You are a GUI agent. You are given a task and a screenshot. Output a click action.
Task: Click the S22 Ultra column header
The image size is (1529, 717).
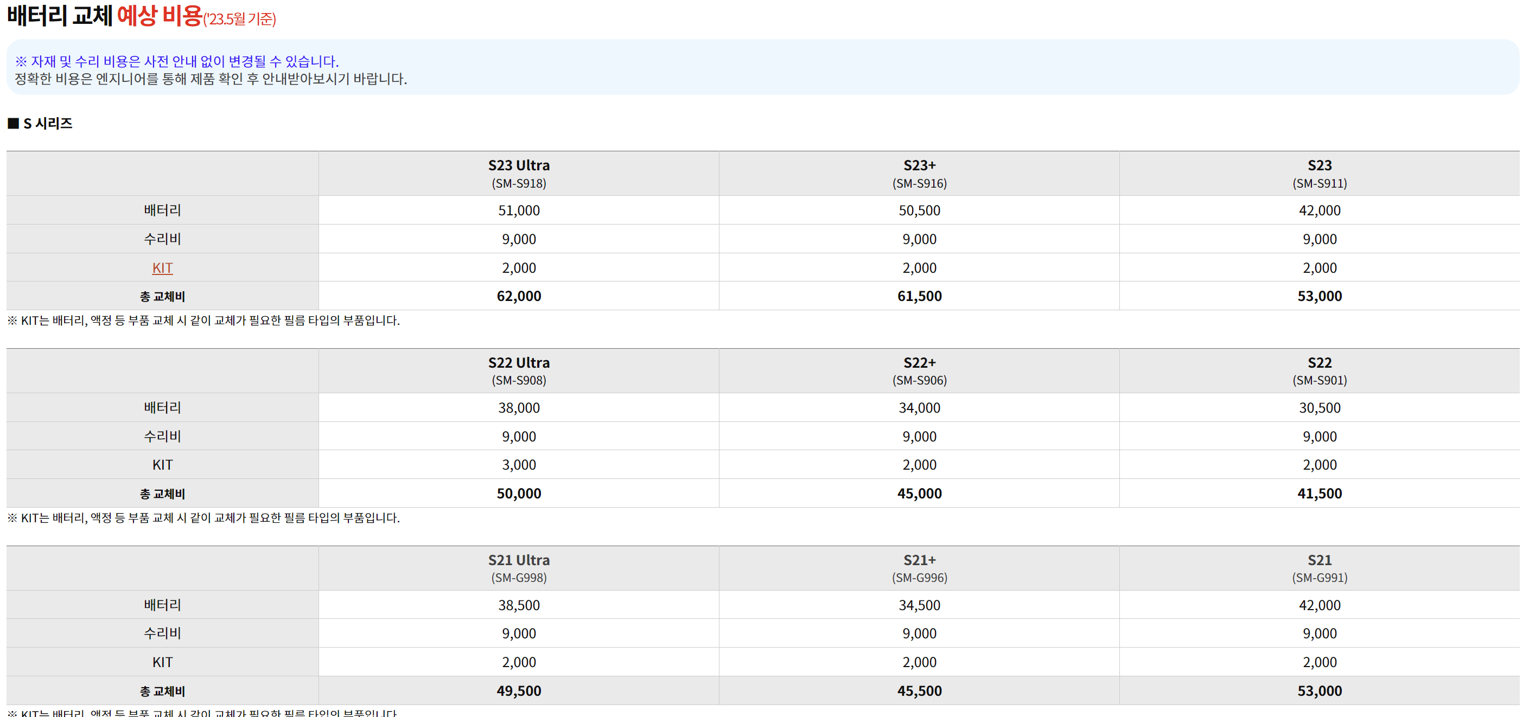click(518, 370)
